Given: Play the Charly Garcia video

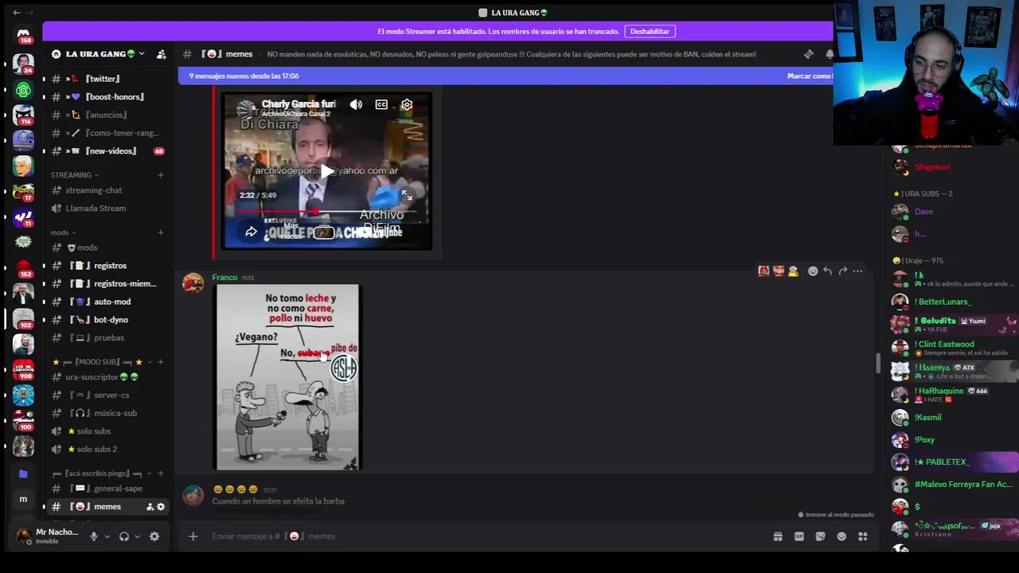Looking at the screenshot, I should click(326, 170).
